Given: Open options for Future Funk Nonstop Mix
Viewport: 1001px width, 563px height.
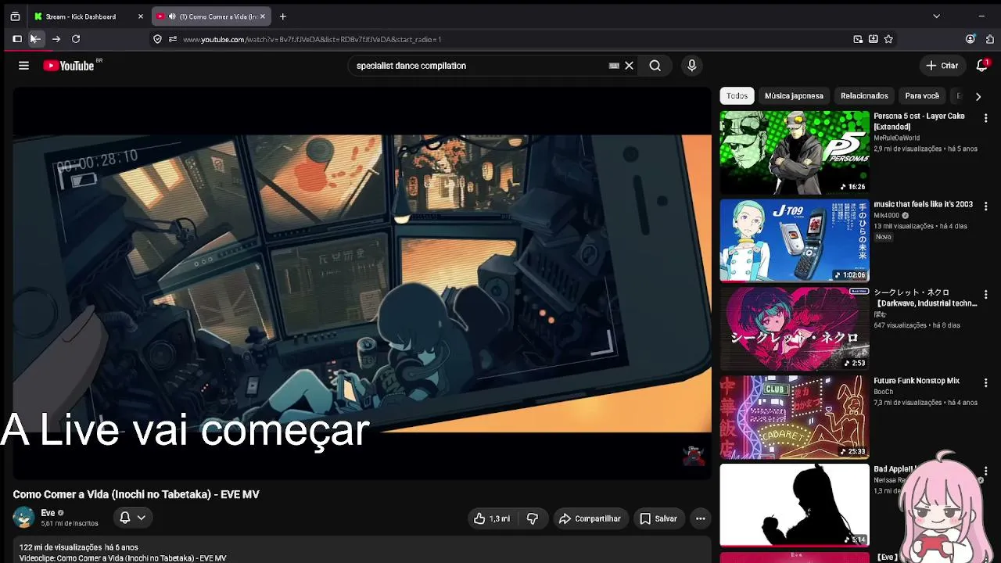Looking at the screenshot, I should pyautogui.click(x=985, y=383).
